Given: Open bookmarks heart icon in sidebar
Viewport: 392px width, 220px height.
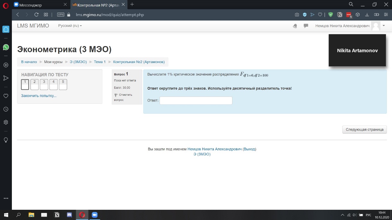Looking at the screenshot, I should click(6, 96).
